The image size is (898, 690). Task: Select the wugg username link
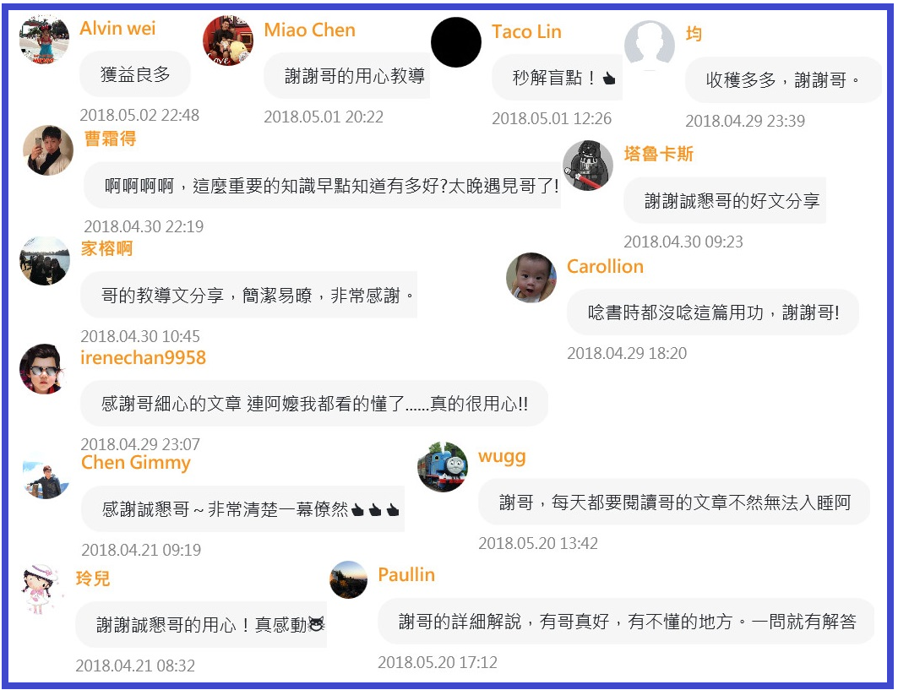502,456
